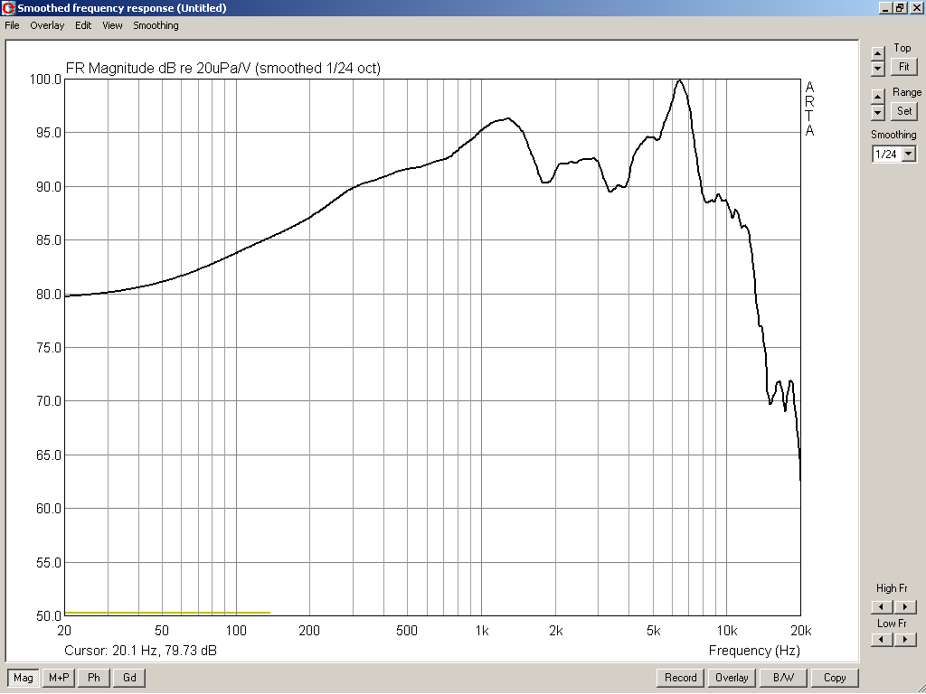Open the Edit menu
This screenshot has height=694, width=926.
(83, 25)
